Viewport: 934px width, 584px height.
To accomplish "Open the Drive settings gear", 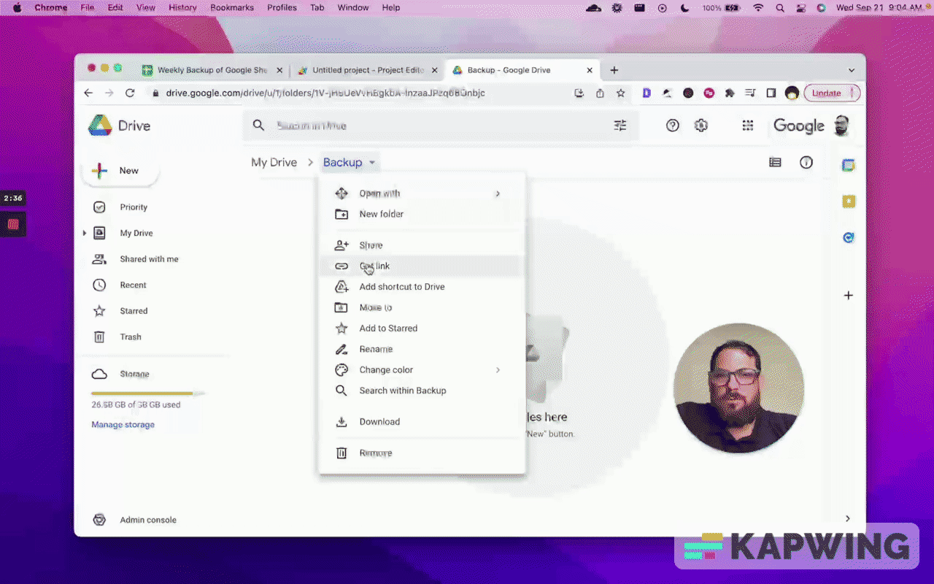I will [701, 126].
